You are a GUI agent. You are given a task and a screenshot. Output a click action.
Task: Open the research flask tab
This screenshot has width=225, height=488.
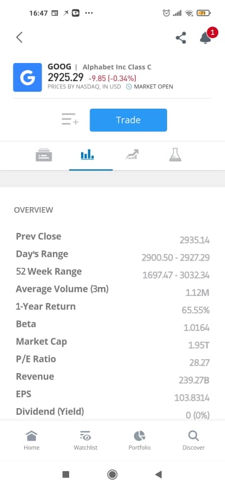pyautogui.click(x=175, y=155)
